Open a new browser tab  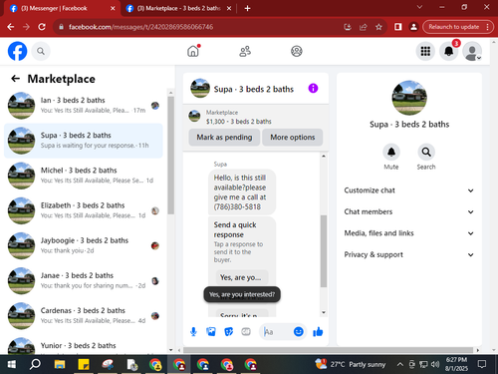(x=247, y=8)
